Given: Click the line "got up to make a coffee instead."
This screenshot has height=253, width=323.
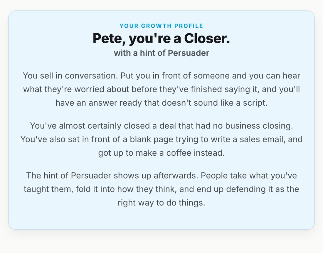Looking at the screenshot, I should coord(161,153).
